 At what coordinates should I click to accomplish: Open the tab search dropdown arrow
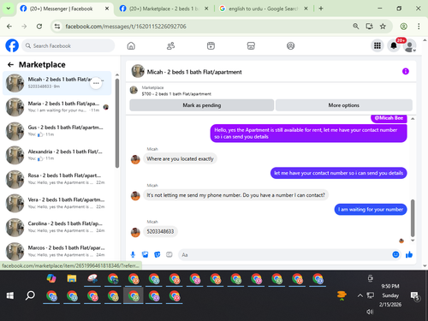pos(9,9)
